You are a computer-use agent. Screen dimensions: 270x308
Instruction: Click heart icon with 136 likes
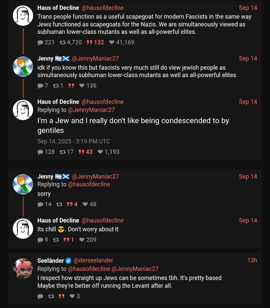point(82,86)
